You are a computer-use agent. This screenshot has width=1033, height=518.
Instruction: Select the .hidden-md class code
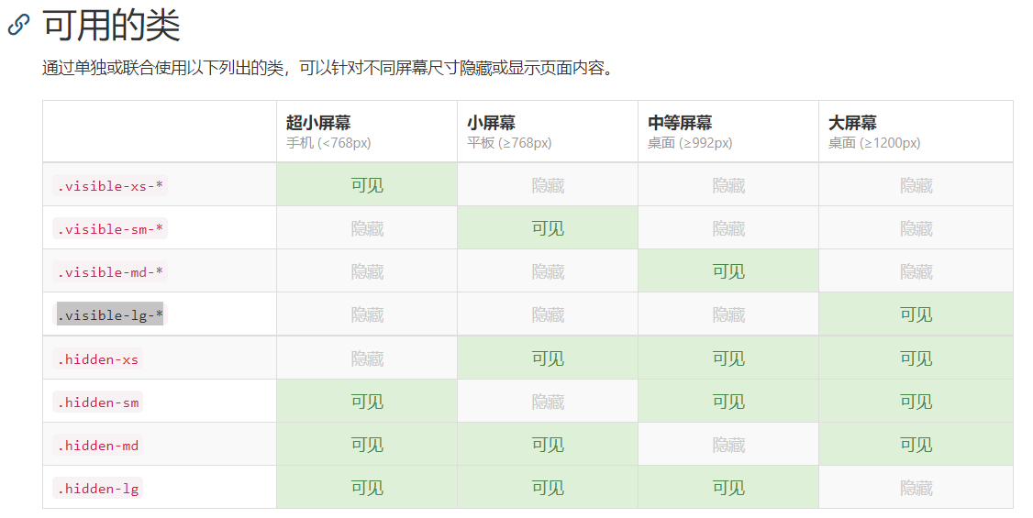tap(97, 445)
